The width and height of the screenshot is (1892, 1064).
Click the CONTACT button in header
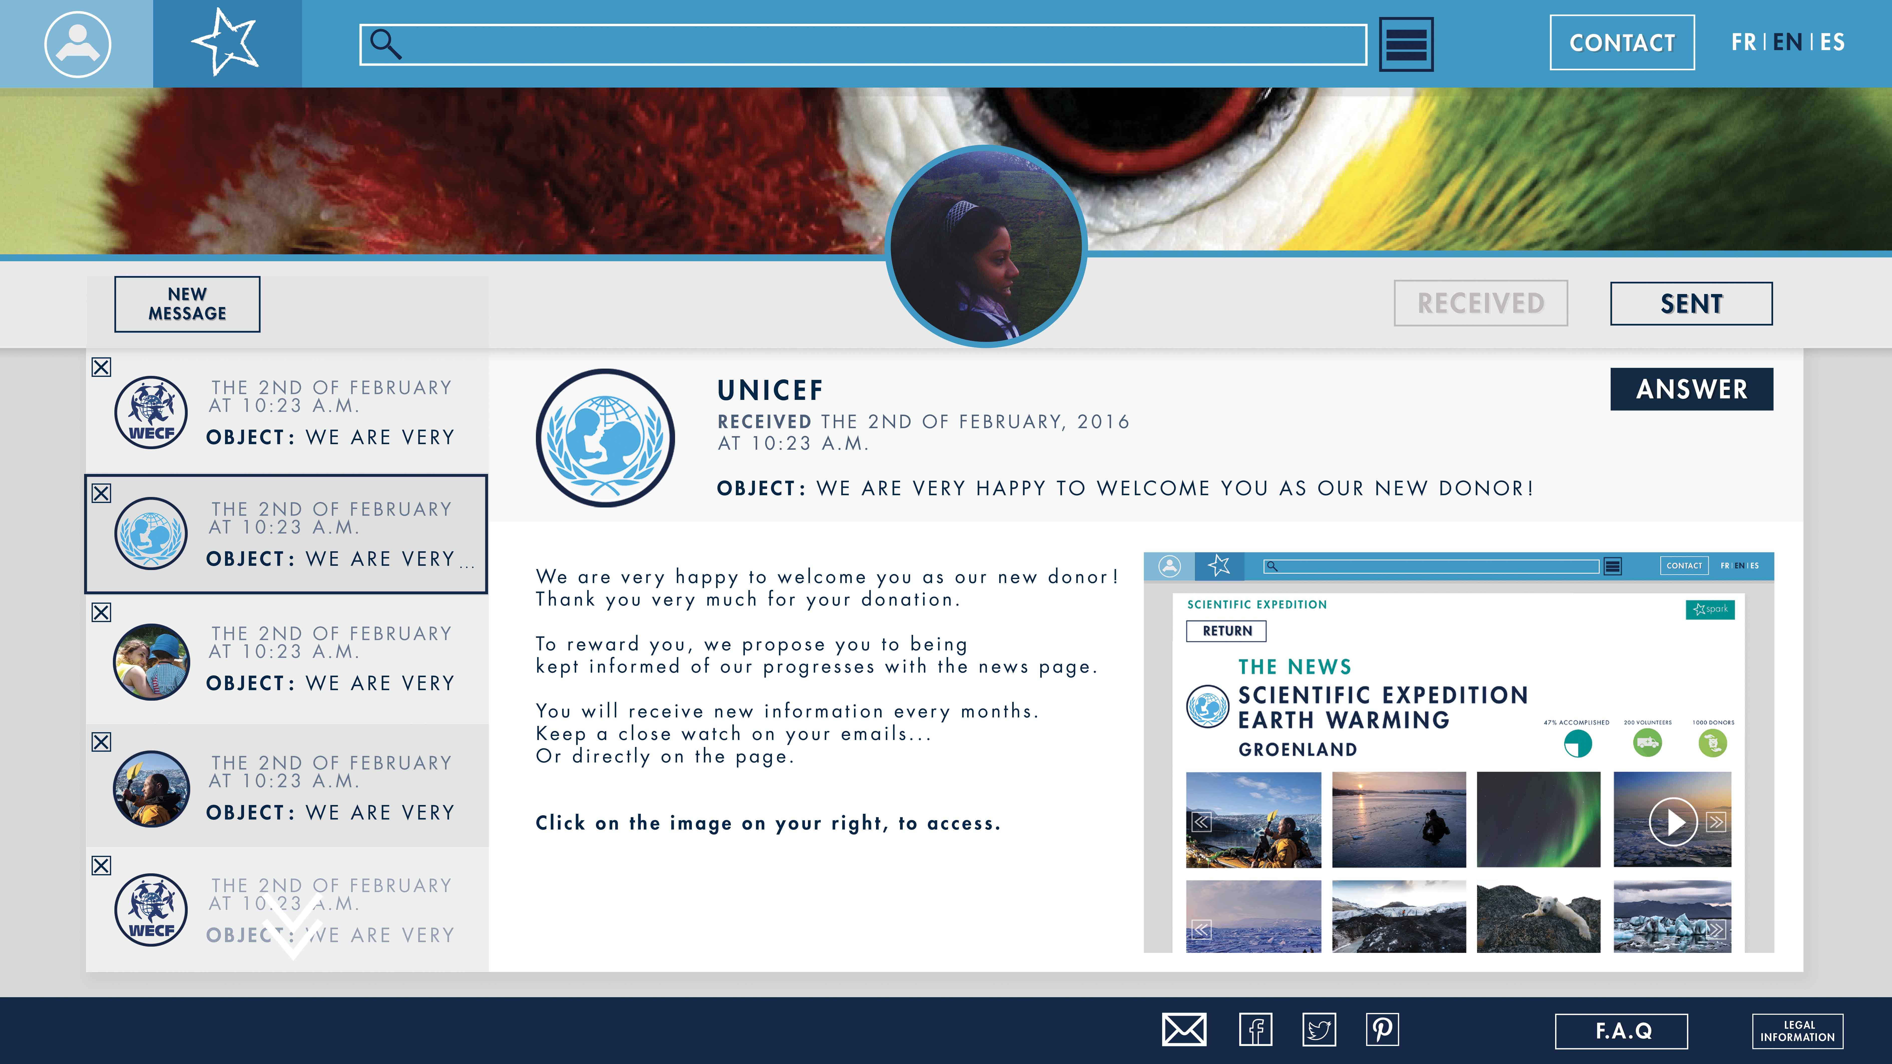tap(1622, 43)
